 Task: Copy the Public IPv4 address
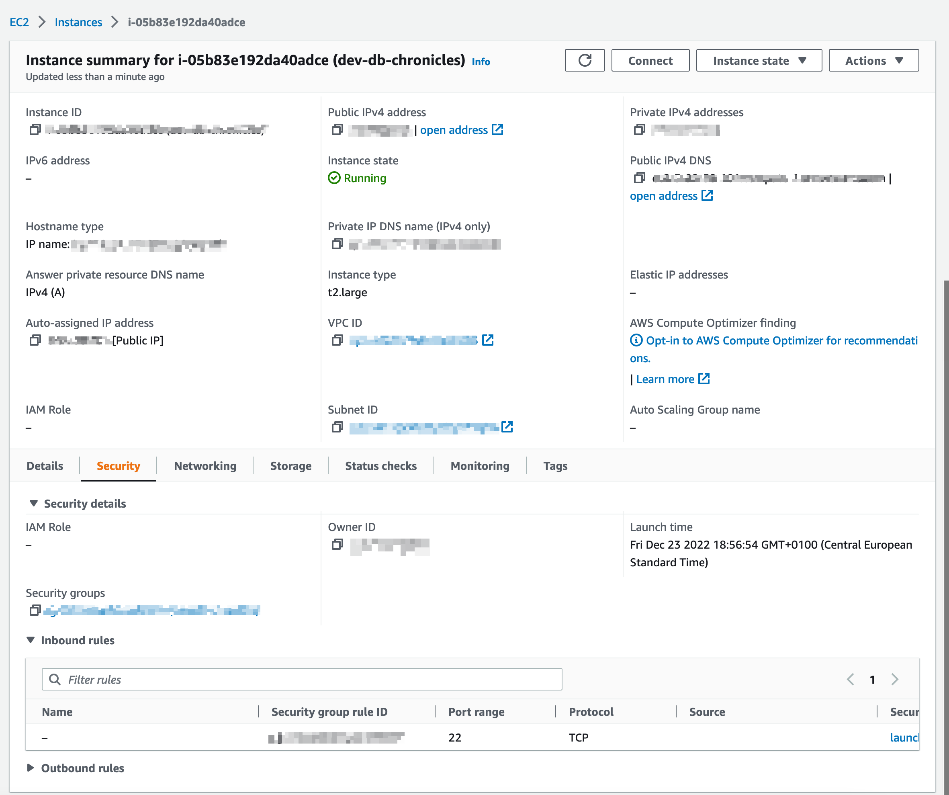(x=337, y=130)
